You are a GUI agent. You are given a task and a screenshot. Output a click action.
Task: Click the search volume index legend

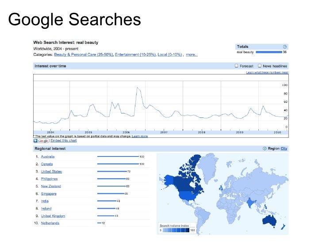[177, 228]
